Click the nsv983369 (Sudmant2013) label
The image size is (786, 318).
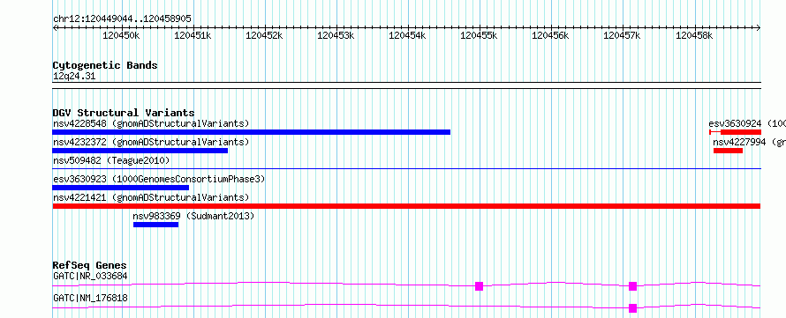(x=193, y=216)
